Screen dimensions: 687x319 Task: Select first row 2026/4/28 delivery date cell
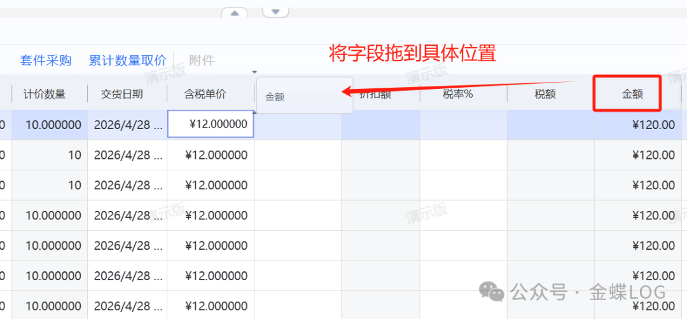pos(127,125)
